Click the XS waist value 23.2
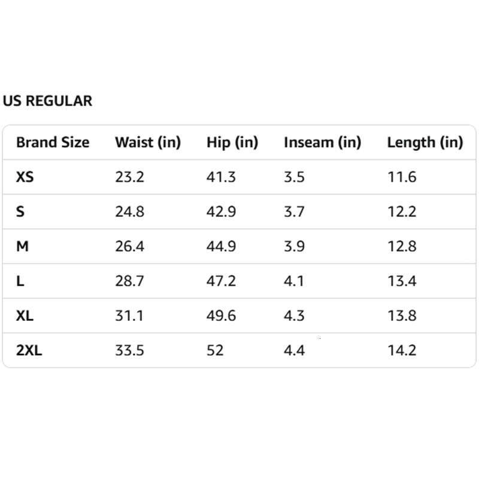 click(x=129, y=177)
